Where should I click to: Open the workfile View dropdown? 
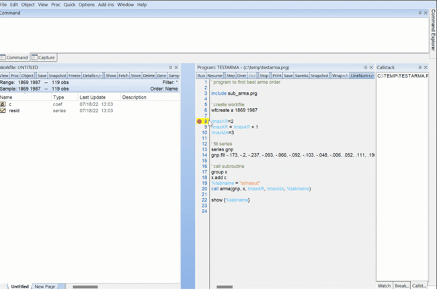(x=5, y=76)
